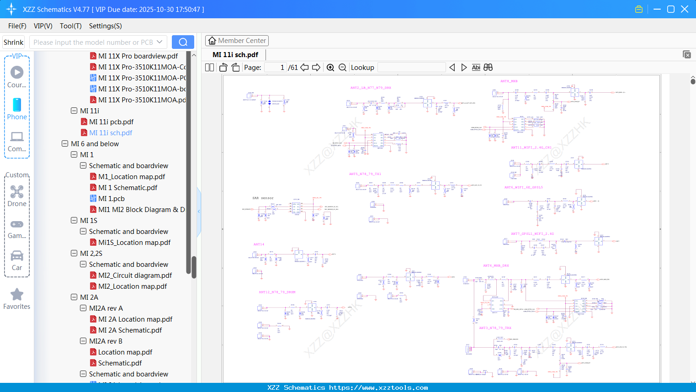This screenshot has height=392, width=696.
Task: Zoom out of the schematic
Action: click(x=342, y=68)
